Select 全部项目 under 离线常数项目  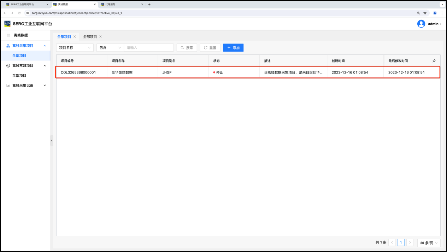(19, 75)
